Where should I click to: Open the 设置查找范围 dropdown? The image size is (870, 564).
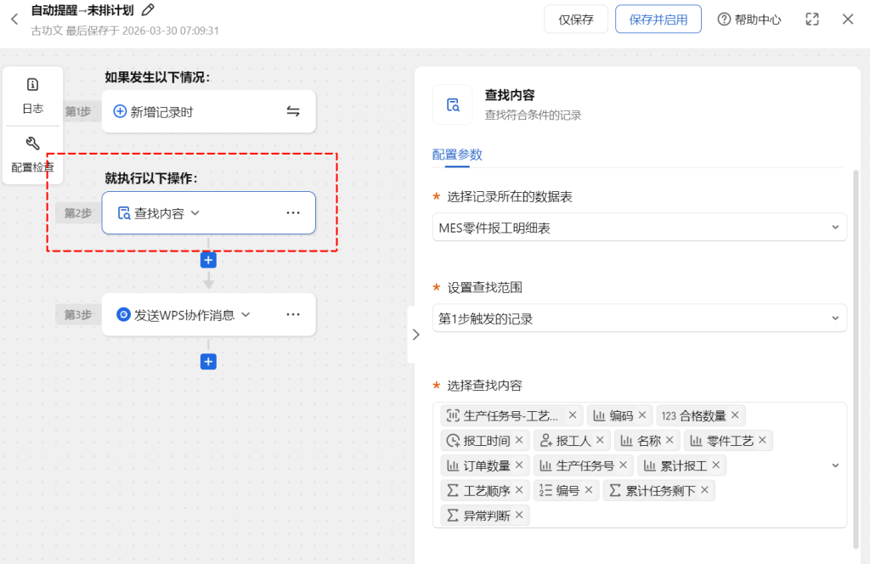click(639, 319)
